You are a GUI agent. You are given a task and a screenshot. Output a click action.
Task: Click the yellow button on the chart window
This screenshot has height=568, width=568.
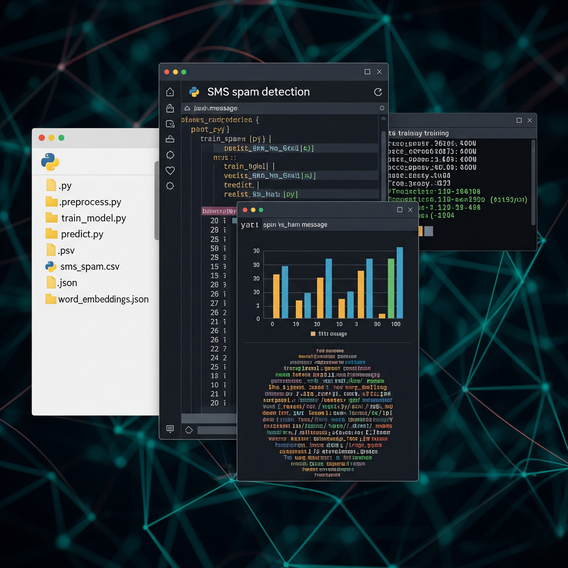pos(253,210)
